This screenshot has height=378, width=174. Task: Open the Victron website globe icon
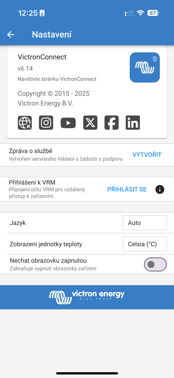pos(25,123)
